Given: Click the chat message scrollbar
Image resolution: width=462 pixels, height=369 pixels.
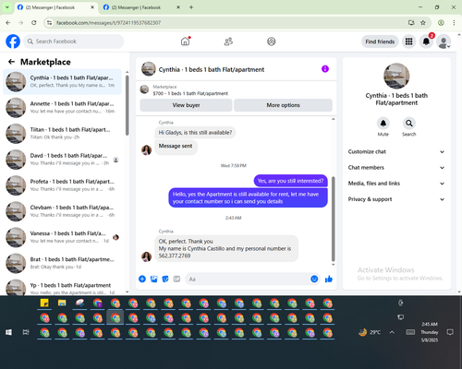Looking at the screenshot, I should 333,219.
